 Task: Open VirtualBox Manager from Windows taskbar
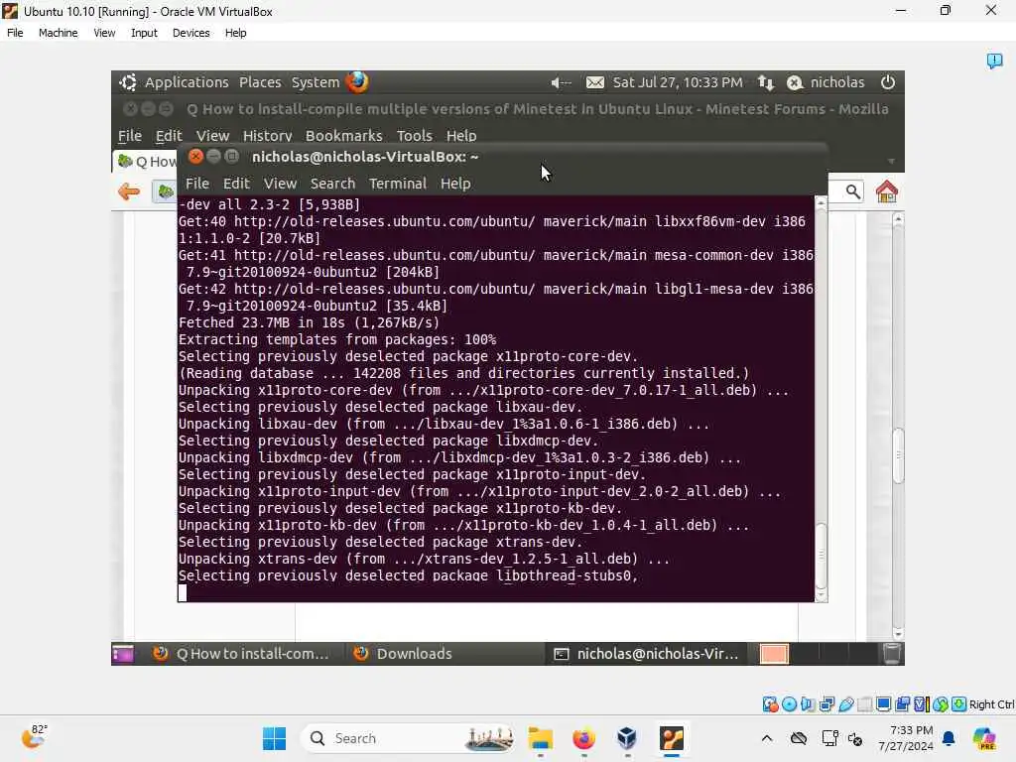point(627,738)
